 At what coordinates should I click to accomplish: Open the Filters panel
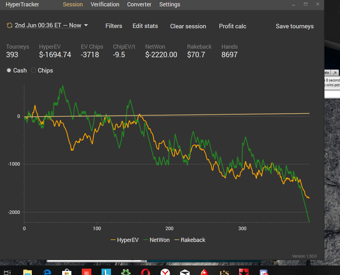(114, 26)
